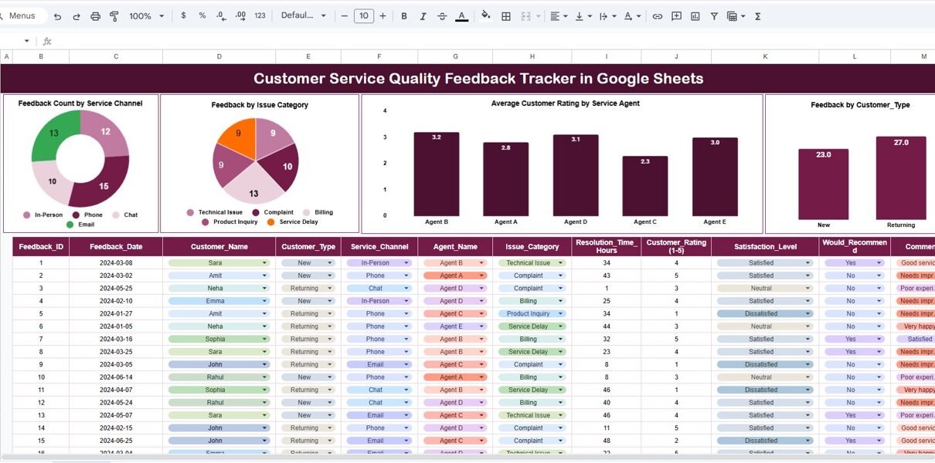Click the decrease font size minus button
The width and height of the screenshot is (935, 463).
point(343,16)
